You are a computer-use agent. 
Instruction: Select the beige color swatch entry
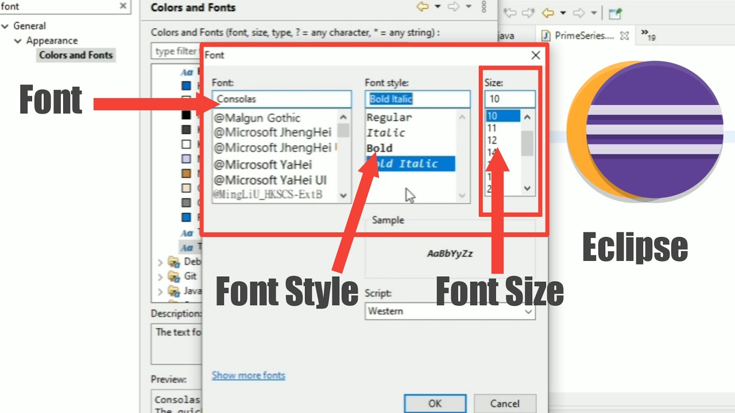pyautogui.click(x=186, y=188)
